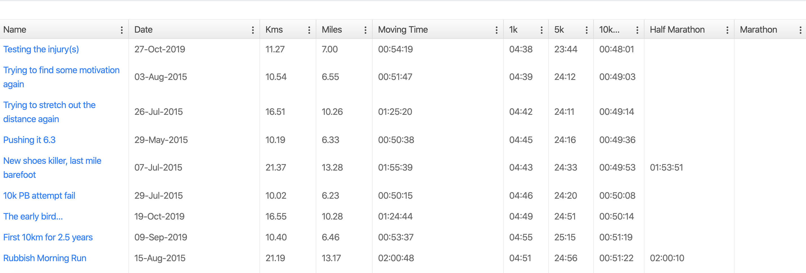Open the Pushing it 6.3 activity

click(x=30, y=140)
